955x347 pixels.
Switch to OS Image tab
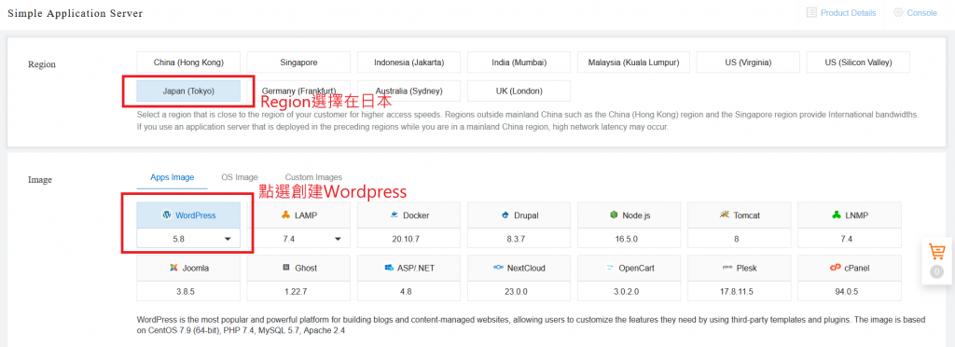click(240, 177)
